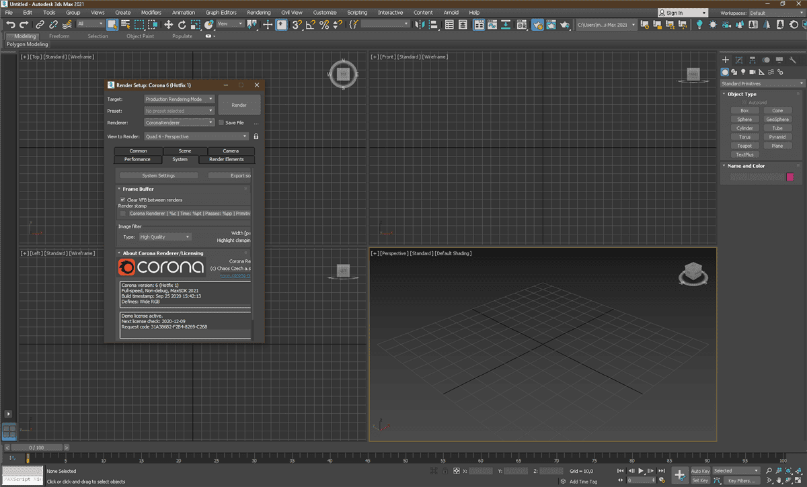Open the View to Render dropdown
The width and height of the screenshot is (807, 487).
pos(196,136)
